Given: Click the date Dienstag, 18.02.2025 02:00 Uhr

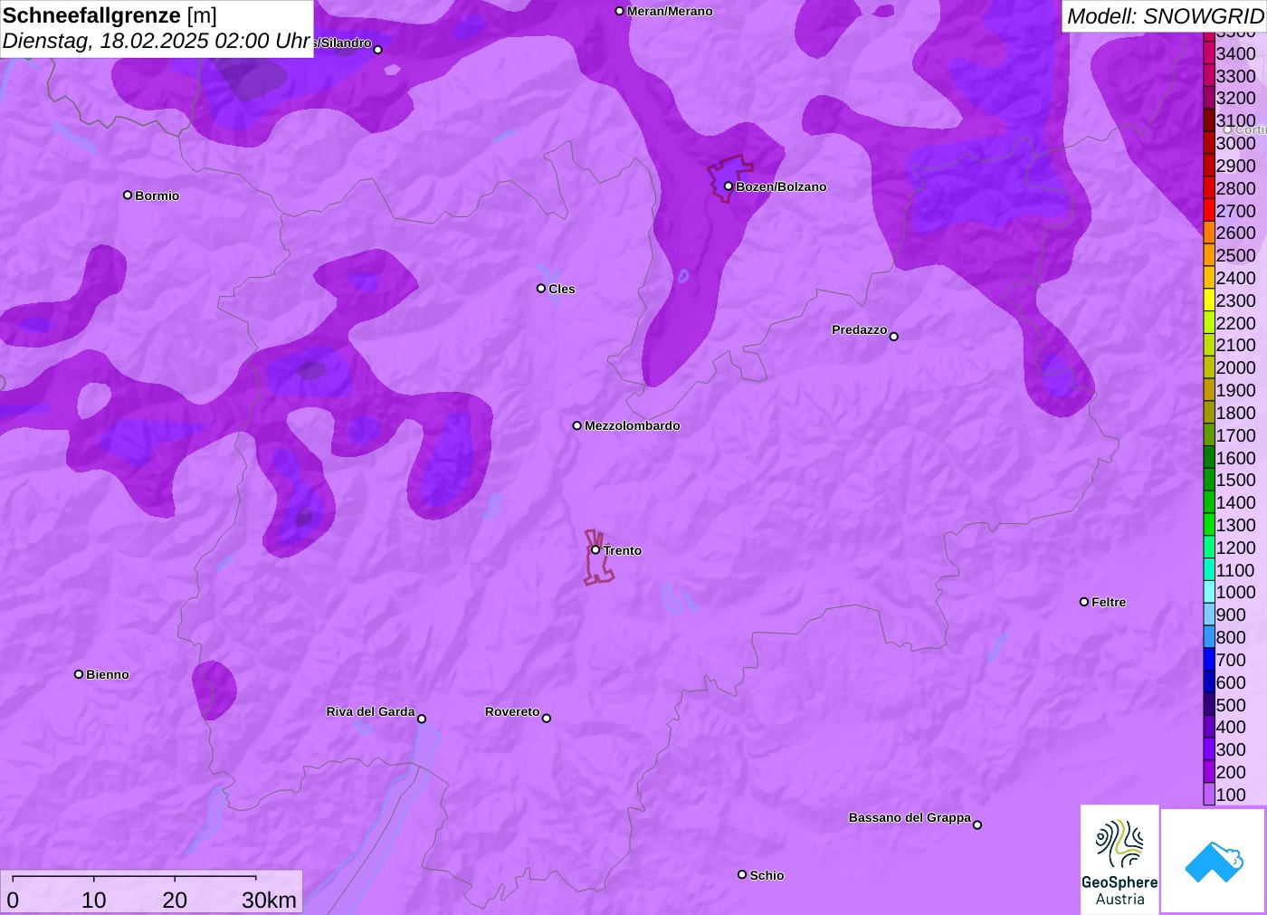Looking at the screenshot, I should click(x=157, y=41).
